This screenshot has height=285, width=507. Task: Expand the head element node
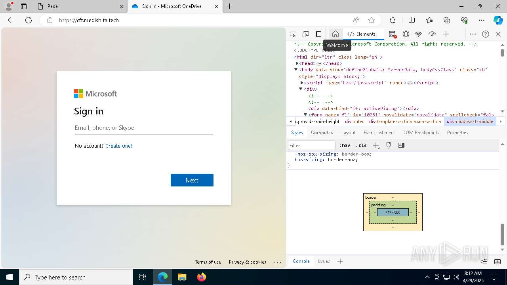297,63
